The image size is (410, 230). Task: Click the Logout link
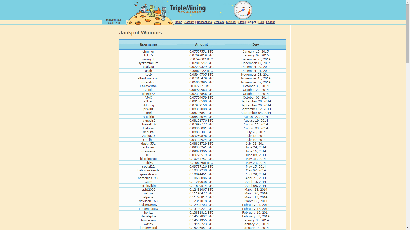[x=270, y=22]
